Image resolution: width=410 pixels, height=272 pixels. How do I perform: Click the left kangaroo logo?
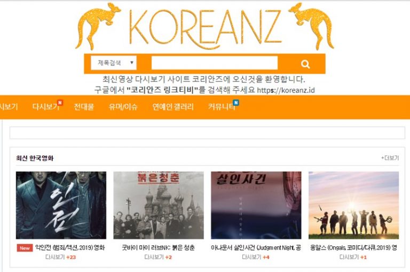[98, 26]
